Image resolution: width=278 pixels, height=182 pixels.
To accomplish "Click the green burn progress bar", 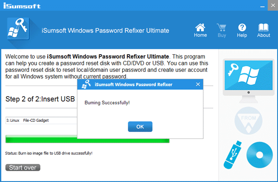I will point(88,139).
